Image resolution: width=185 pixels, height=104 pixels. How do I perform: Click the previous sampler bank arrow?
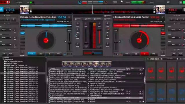pos(161,59)
